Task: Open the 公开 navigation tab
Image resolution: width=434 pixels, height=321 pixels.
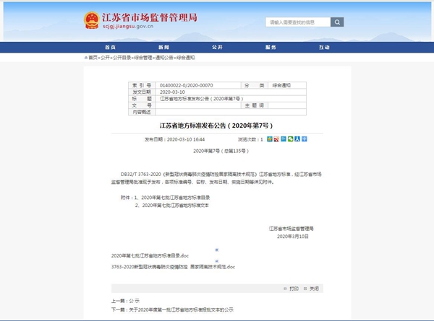Action: pos(217,47)
